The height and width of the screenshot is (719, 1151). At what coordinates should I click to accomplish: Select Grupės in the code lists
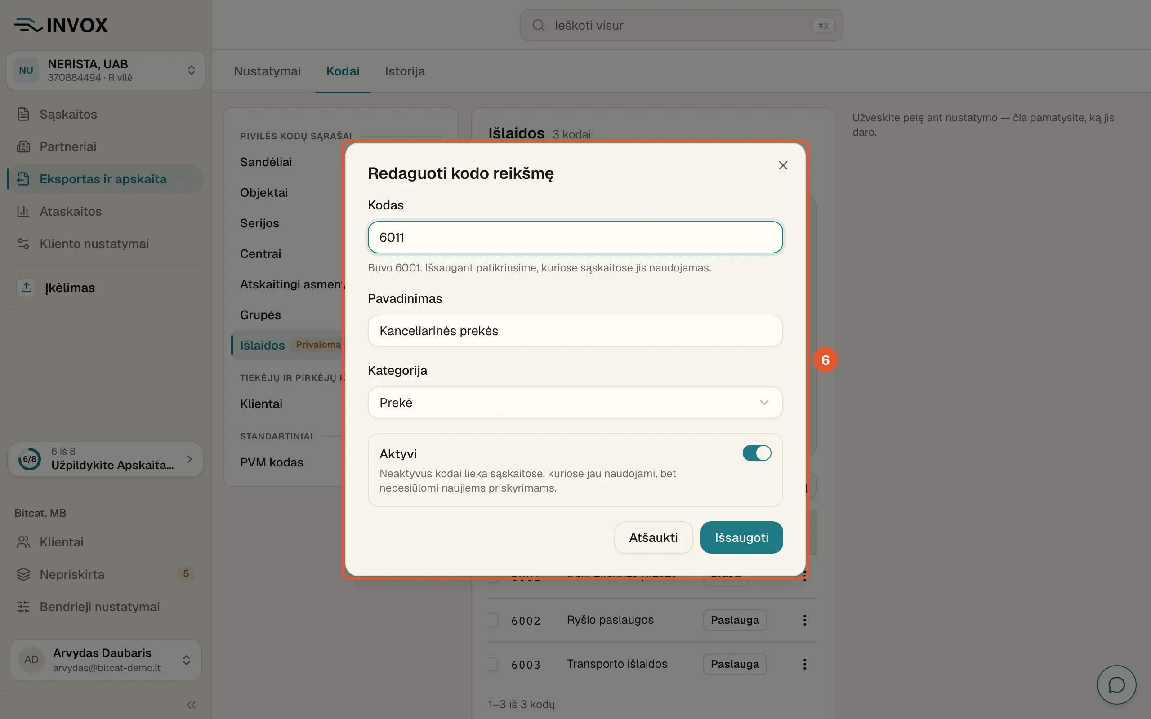click(261, 315)
